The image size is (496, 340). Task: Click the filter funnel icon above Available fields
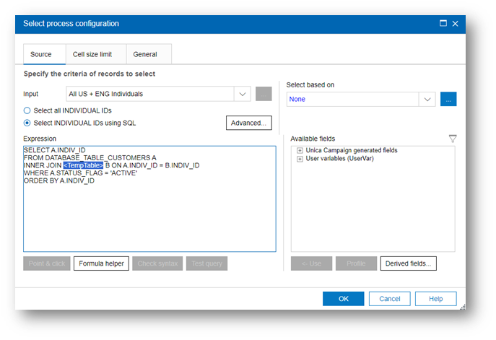pyautogui.click(x=453, y=139)
